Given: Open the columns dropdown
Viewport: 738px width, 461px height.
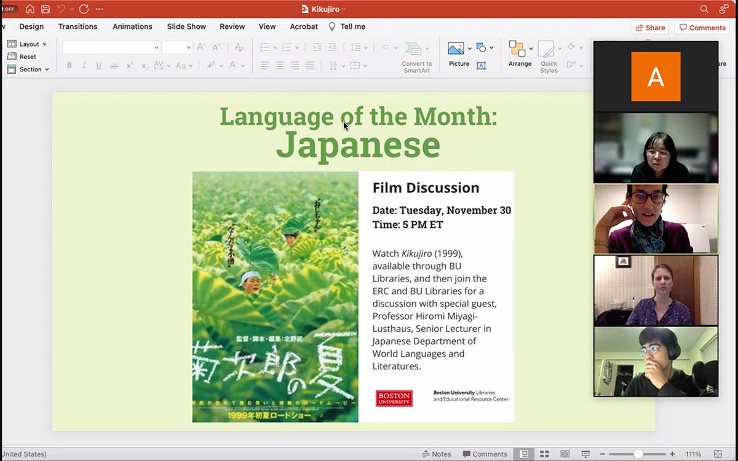Looking at the screenshot, I should [389, 47].
